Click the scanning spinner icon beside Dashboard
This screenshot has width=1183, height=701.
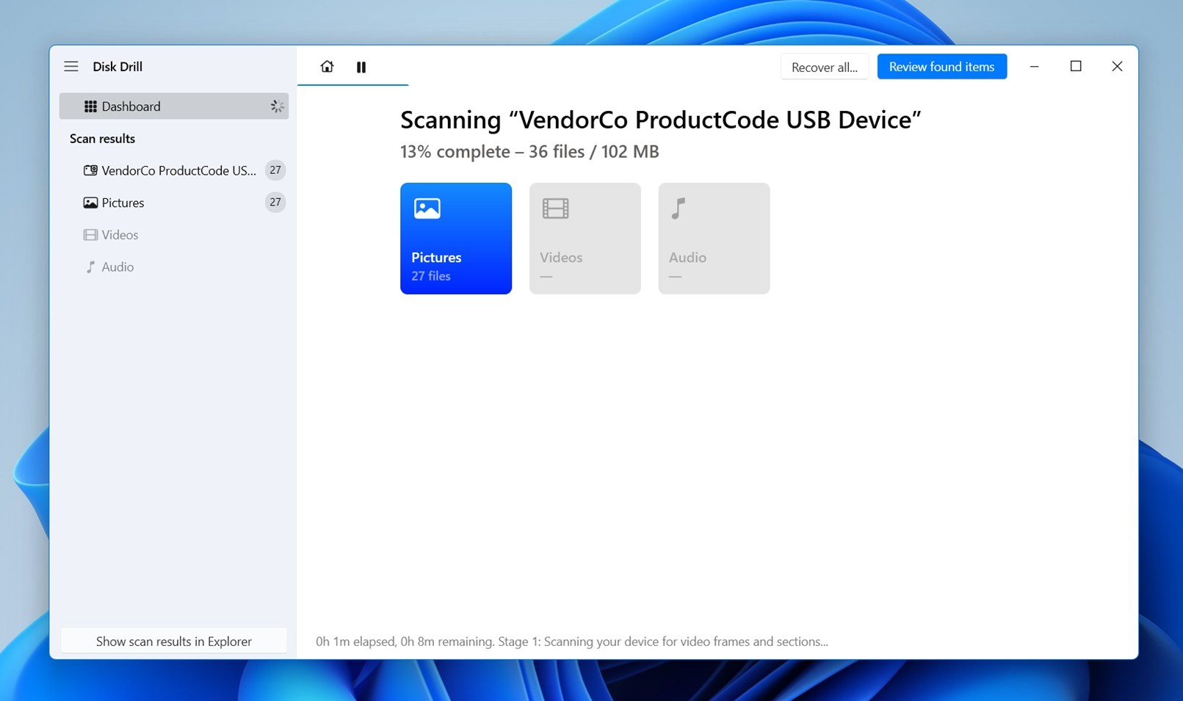[277, 106]
